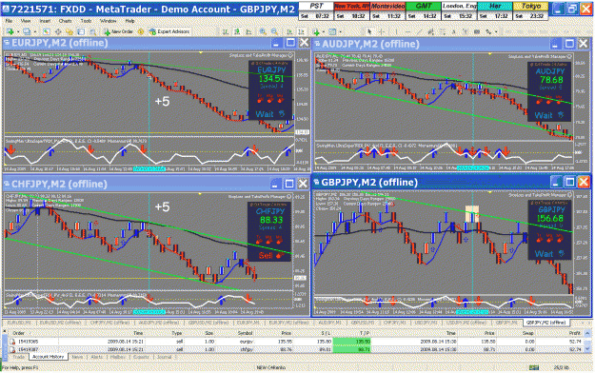Switch chart to line chart style
The width and height of the screenshot is (595, 373).
[x=248, y=31]
